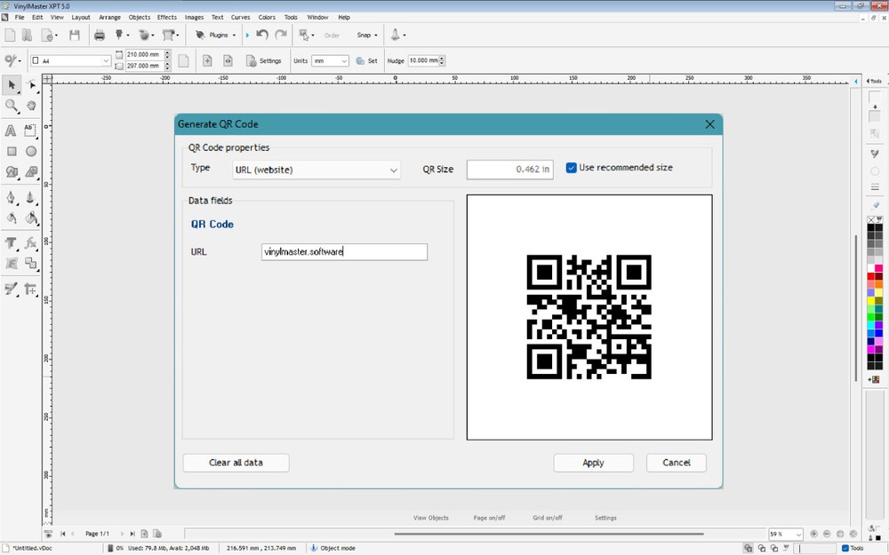
Task: Open the QR code Type dropdown
Action: (393, 169)
